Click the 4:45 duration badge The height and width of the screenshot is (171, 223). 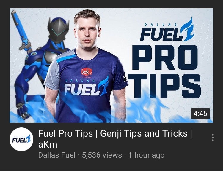pyautogui.click(x=200, y=114)
